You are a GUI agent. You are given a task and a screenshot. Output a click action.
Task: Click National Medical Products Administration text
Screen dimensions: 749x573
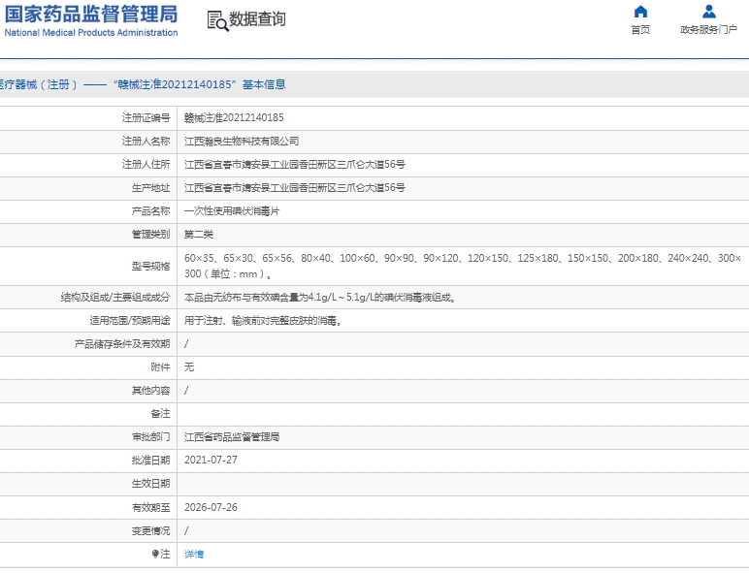(91, 32)
